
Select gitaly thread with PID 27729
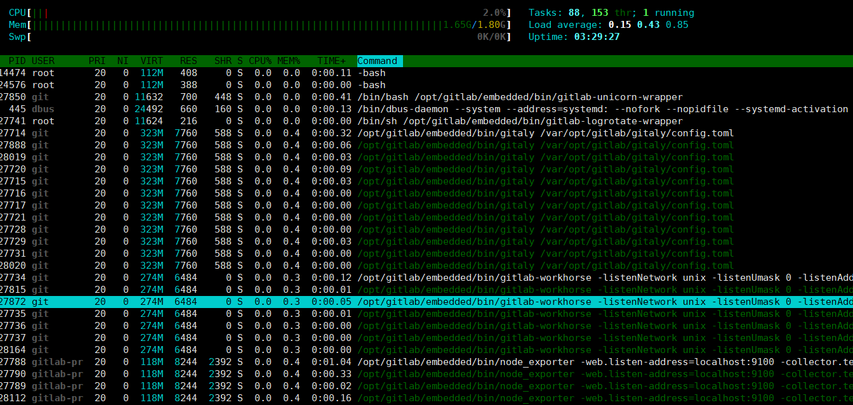pos(426,241)
